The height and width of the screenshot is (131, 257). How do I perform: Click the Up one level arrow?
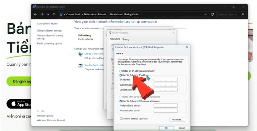click(x=54, y=14)
